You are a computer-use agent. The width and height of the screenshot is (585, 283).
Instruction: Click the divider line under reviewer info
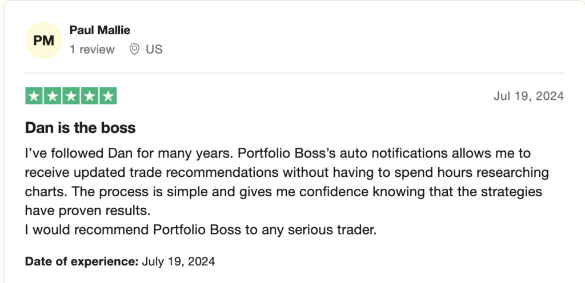pos(295,73)
